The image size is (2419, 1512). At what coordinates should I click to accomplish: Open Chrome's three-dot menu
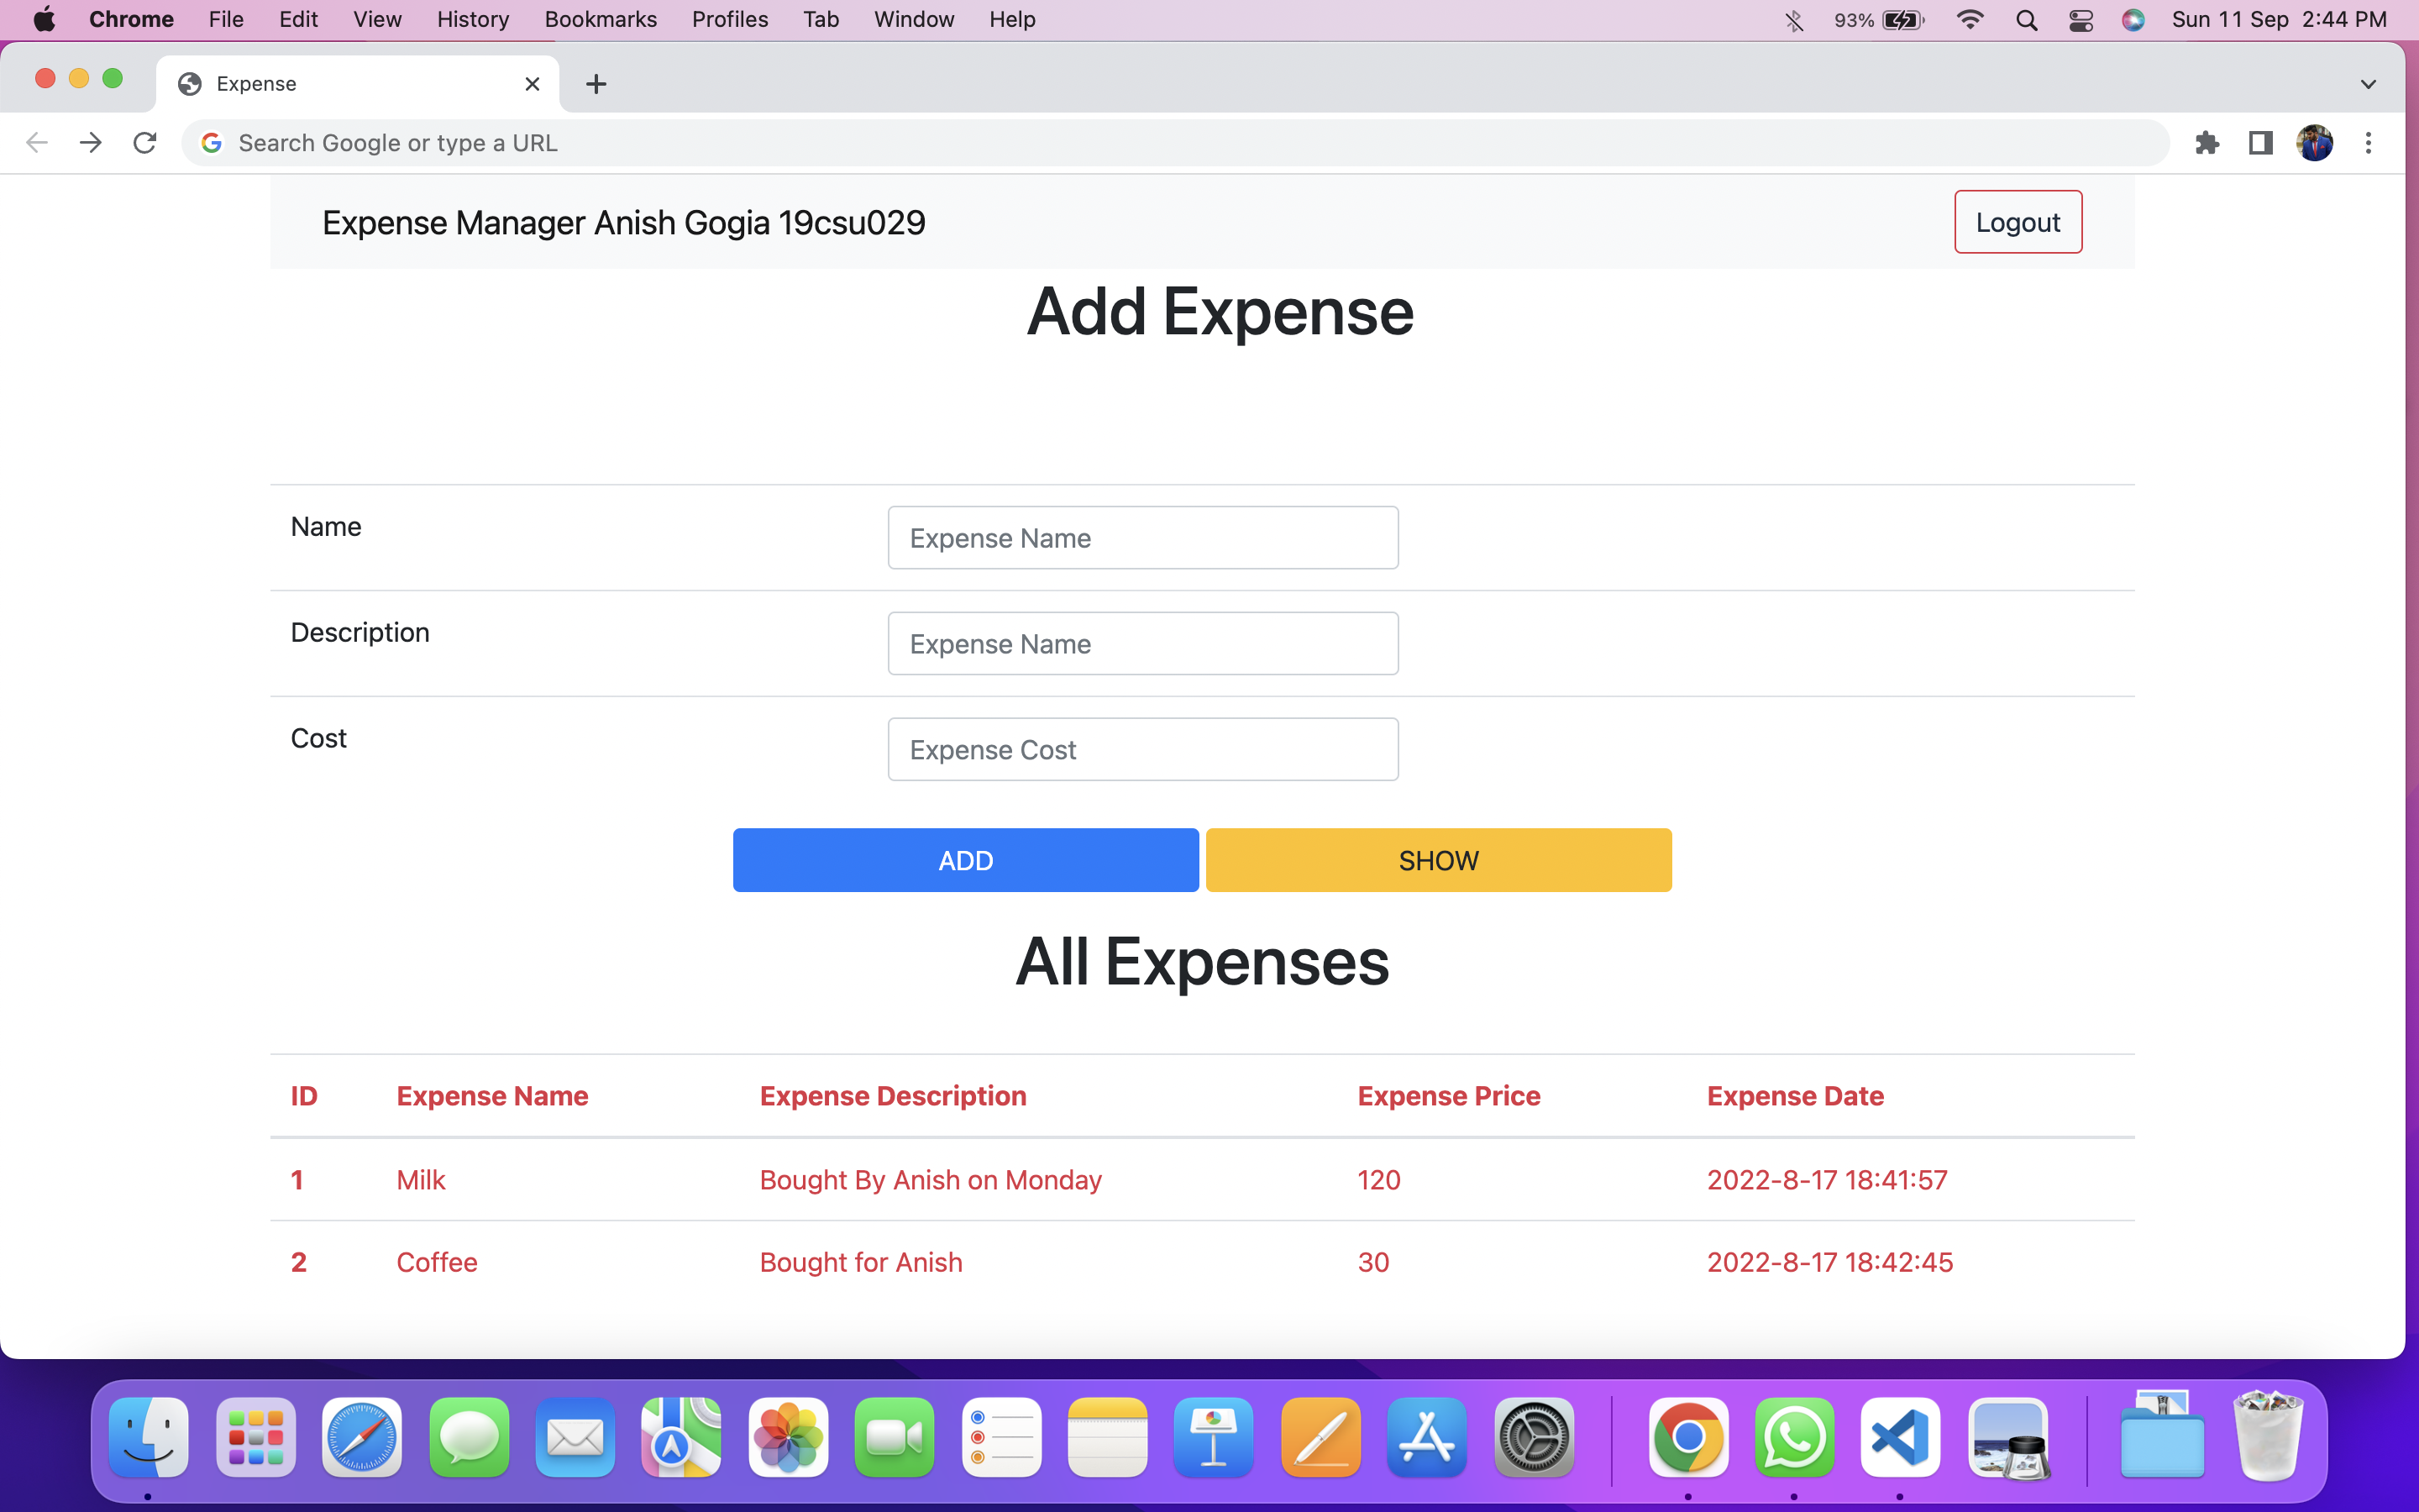2368,143
